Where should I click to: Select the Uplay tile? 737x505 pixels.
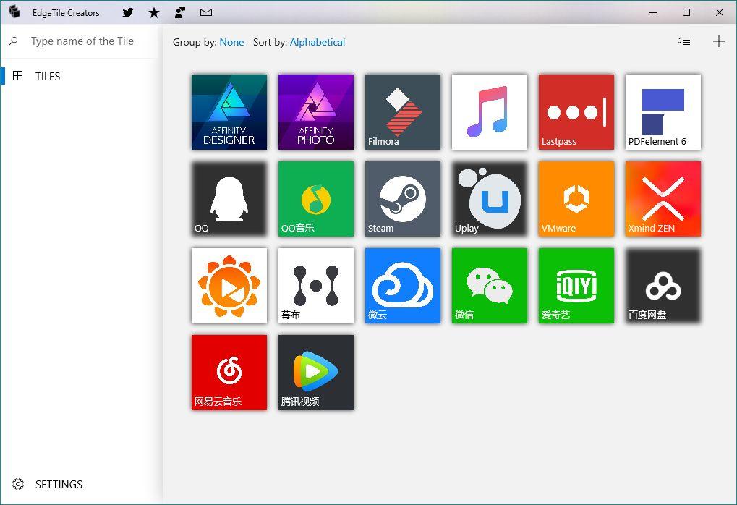pyautogui.click(x=490, y=199)
